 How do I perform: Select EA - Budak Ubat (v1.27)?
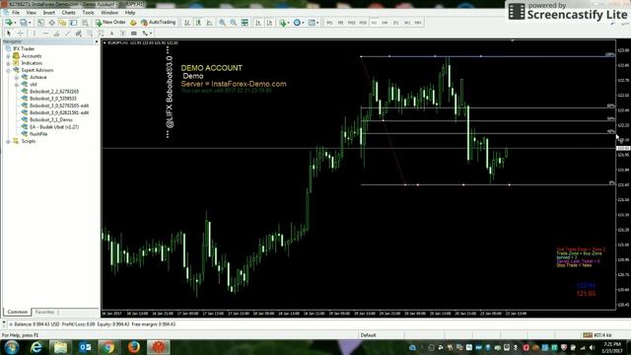point(54,127)
